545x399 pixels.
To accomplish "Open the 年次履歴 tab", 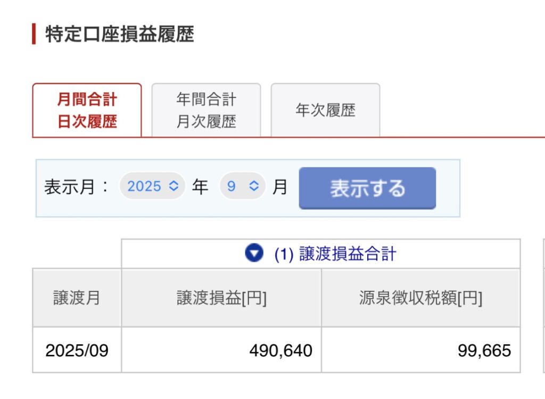I will click(x=325, y=110).
